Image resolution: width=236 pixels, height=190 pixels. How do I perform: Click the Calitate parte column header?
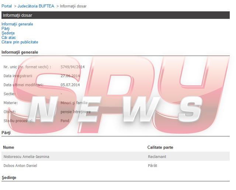pos(160,147)
